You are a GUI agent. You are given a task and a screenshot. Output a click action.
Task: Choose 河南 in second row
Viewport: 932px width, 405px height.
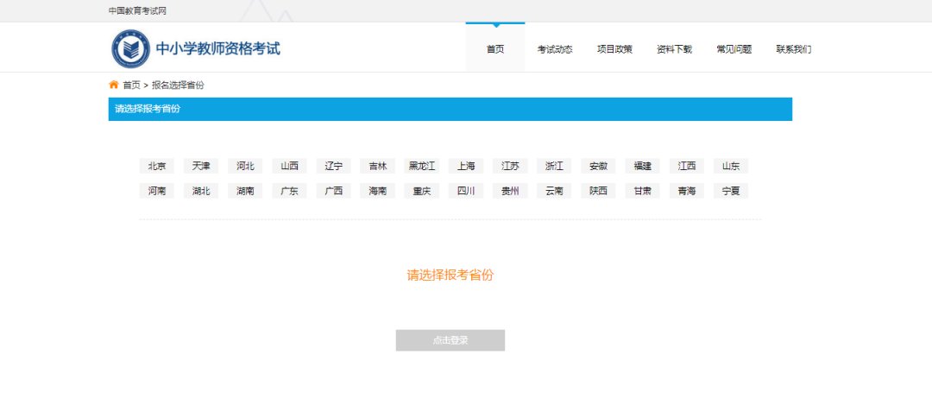coord(156,191)
